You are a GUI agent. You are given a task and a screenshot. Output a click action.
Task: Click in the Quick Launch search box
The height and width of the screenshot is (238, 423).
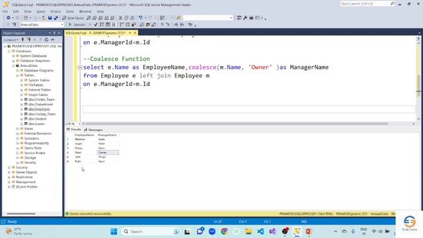pyautogui.click(x=365, y=4)
